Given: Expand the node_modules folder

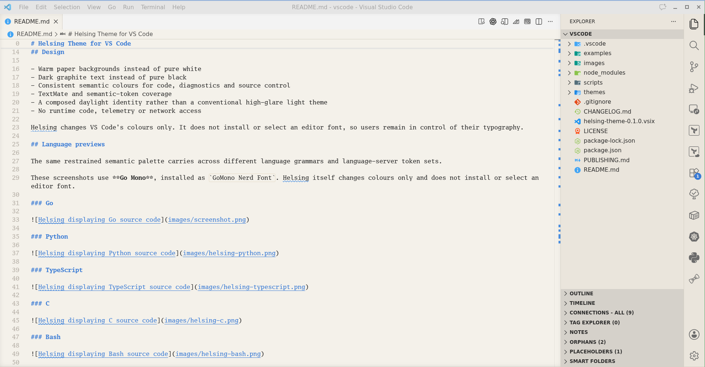Looking at the screenshot, I should pyautogui.click(x=622, y=73).
